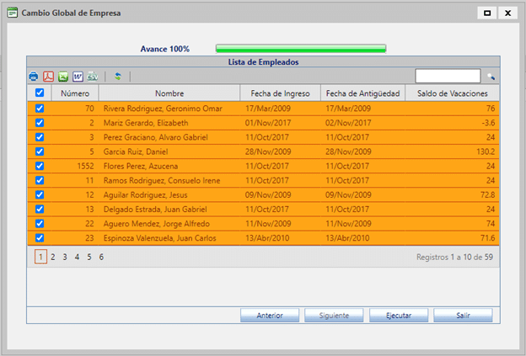Viewport: 526px width, 356px height.
Task: Click the print icon in the toolbar
Action: (34, 77)
